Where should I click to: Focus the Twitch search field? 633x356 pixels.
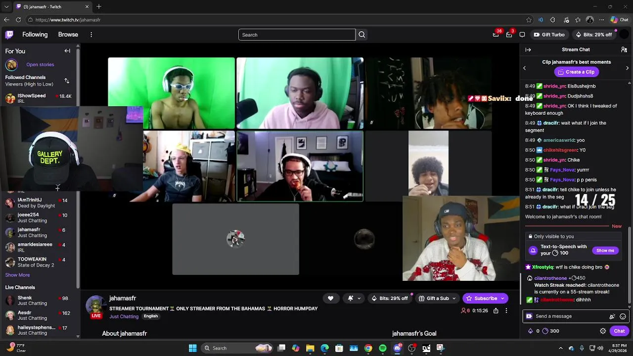pos(297,35)
